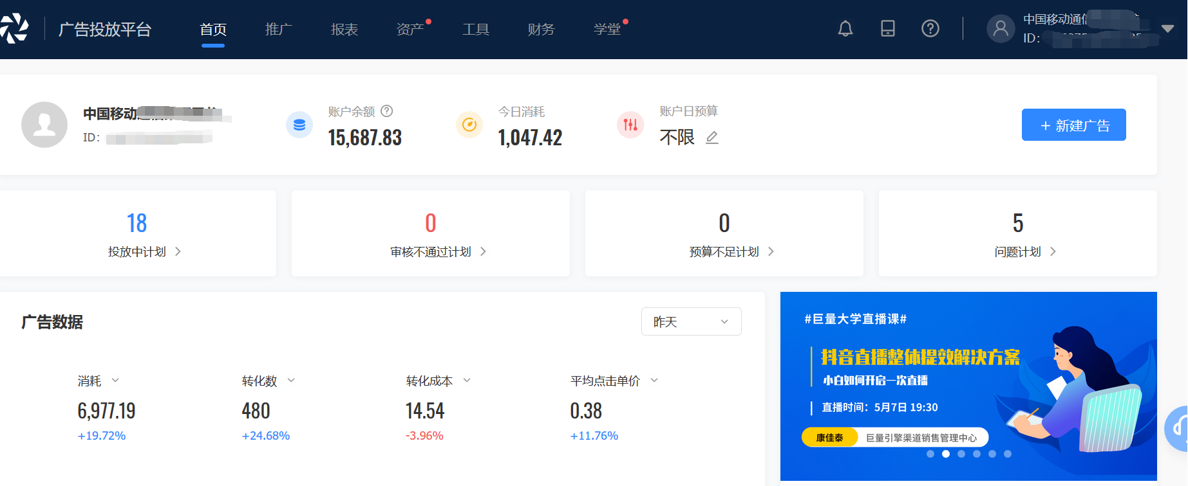The image size is (1188, 486).
Task: Click the notification bell icon
Action: tap(845, 28)
